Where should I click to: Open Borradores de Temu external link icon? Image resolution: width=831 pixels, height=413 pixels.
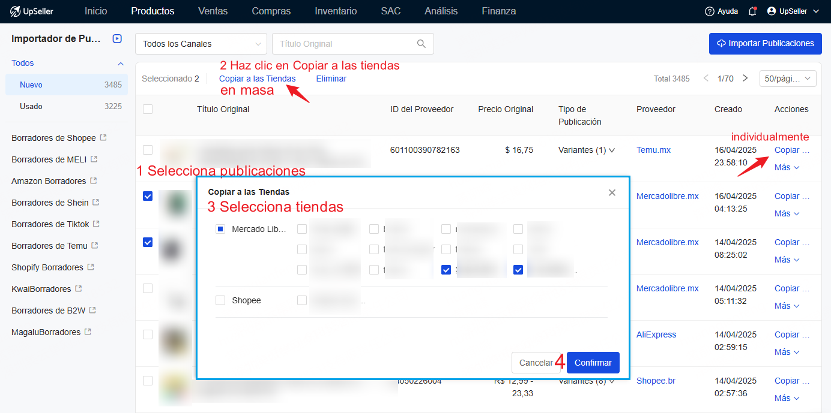point(95,246)
